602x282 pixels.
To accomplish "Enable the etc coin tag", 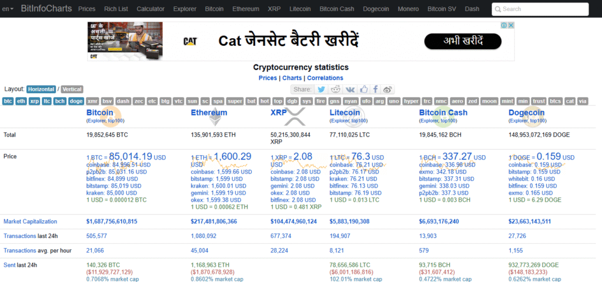I will click(x=152, y=101).
